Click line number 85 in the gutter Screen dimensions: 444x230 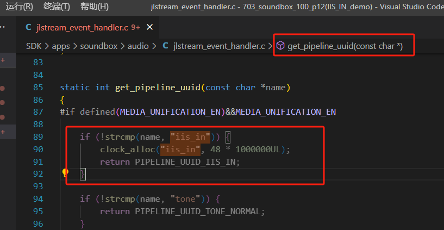click(38, 87)
